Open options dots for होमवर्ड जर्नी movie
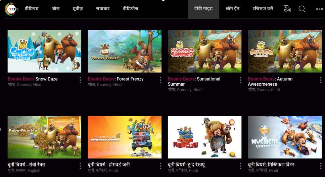Screen dimensions: 325x177 coord(160,166)
